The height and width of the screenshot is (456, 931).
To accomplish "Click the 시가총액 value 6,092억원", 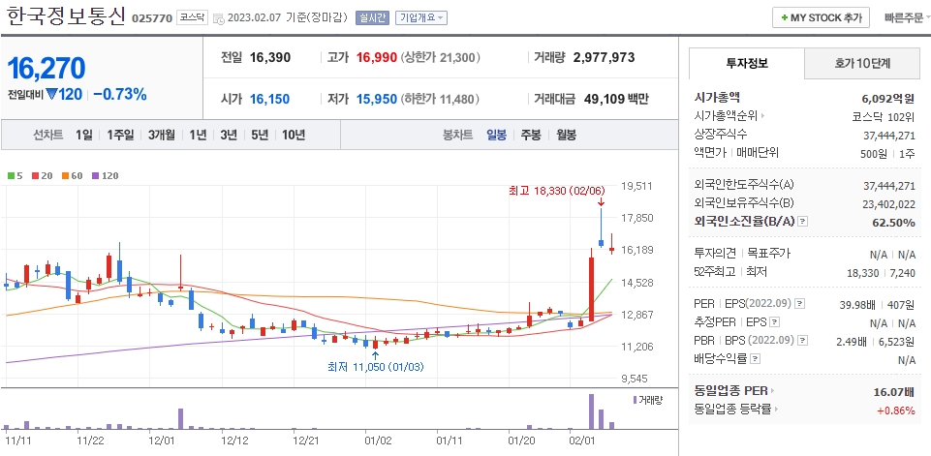I will (888, 99).
